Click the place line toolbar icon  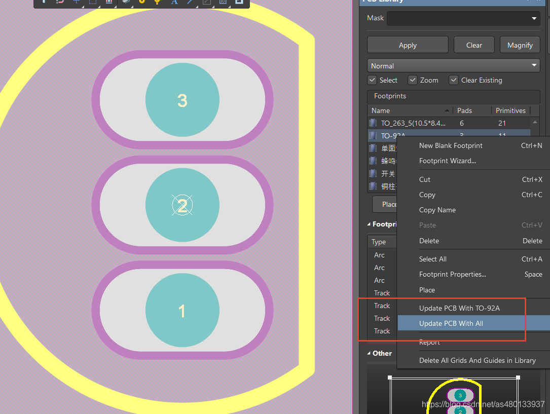[190, 2]
